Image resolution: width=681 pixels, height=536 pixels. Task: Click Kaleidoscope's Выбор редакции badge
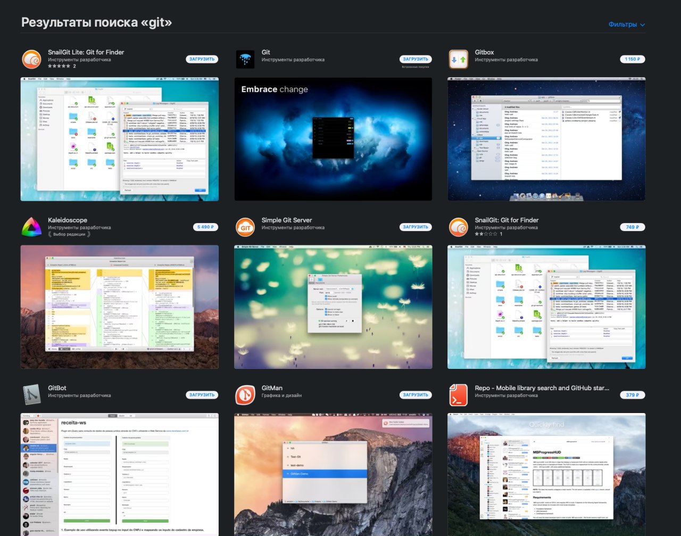coord(69,234)
